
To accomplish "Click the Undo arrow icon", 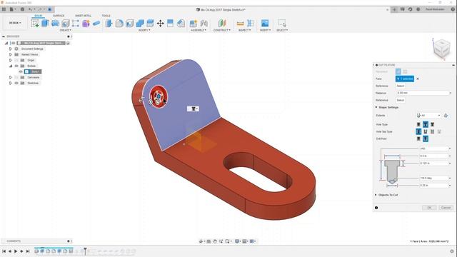I will [x=30, y=9].
